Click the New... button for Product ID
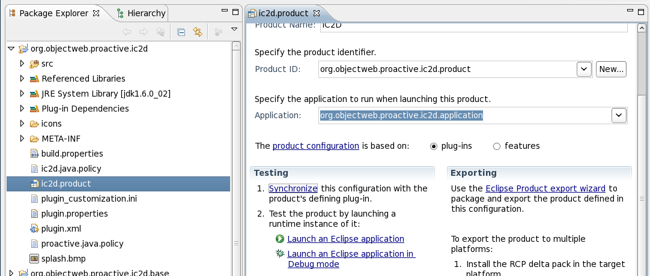Image resolution: width=650 pixels, height=276 pixels. (611, 69)
